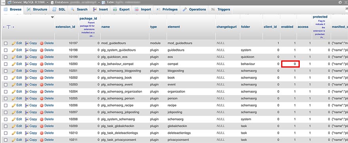Screen dimensions: 348x143
Task: Click copy icon for row 10204
Action: click(26, 92)
